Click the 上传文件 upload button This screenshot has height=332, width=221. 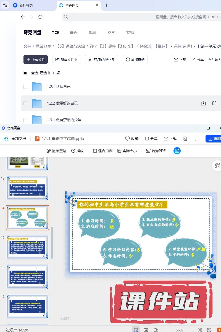(36, 59)
